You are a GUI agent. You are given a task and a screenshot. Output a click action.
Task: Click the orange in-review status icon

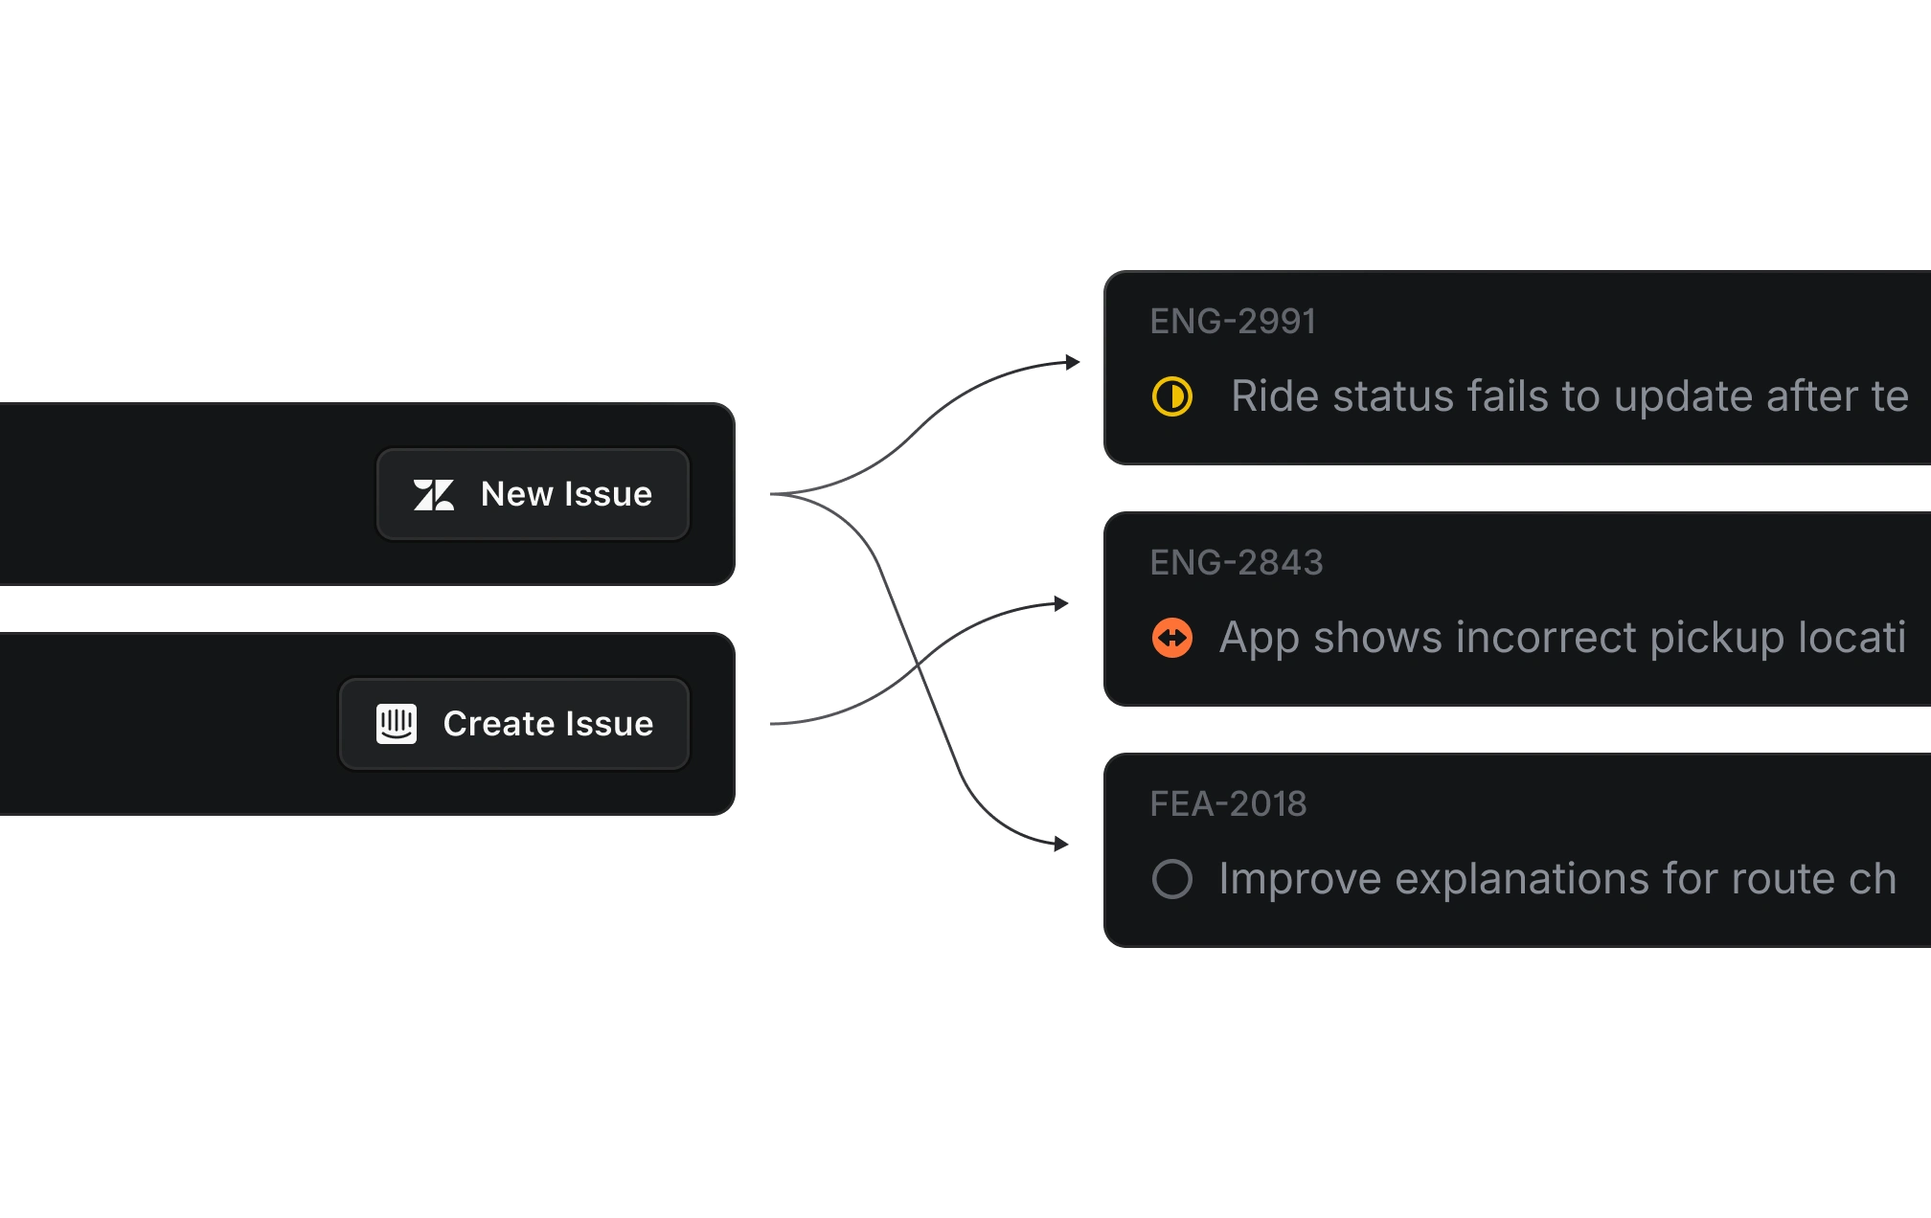pyautogui.click(x=1172, y=638)
